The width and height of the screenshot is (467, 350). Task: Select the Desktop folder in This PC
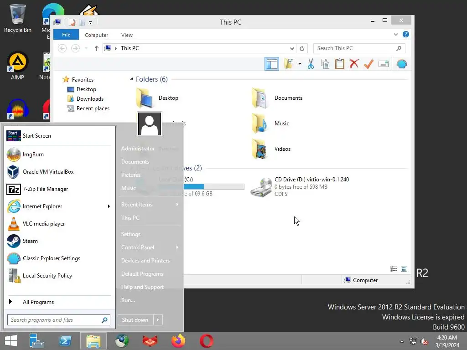(x=157, y=98)
